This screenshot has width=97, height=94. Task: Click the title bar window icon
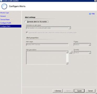coord(1,1)
